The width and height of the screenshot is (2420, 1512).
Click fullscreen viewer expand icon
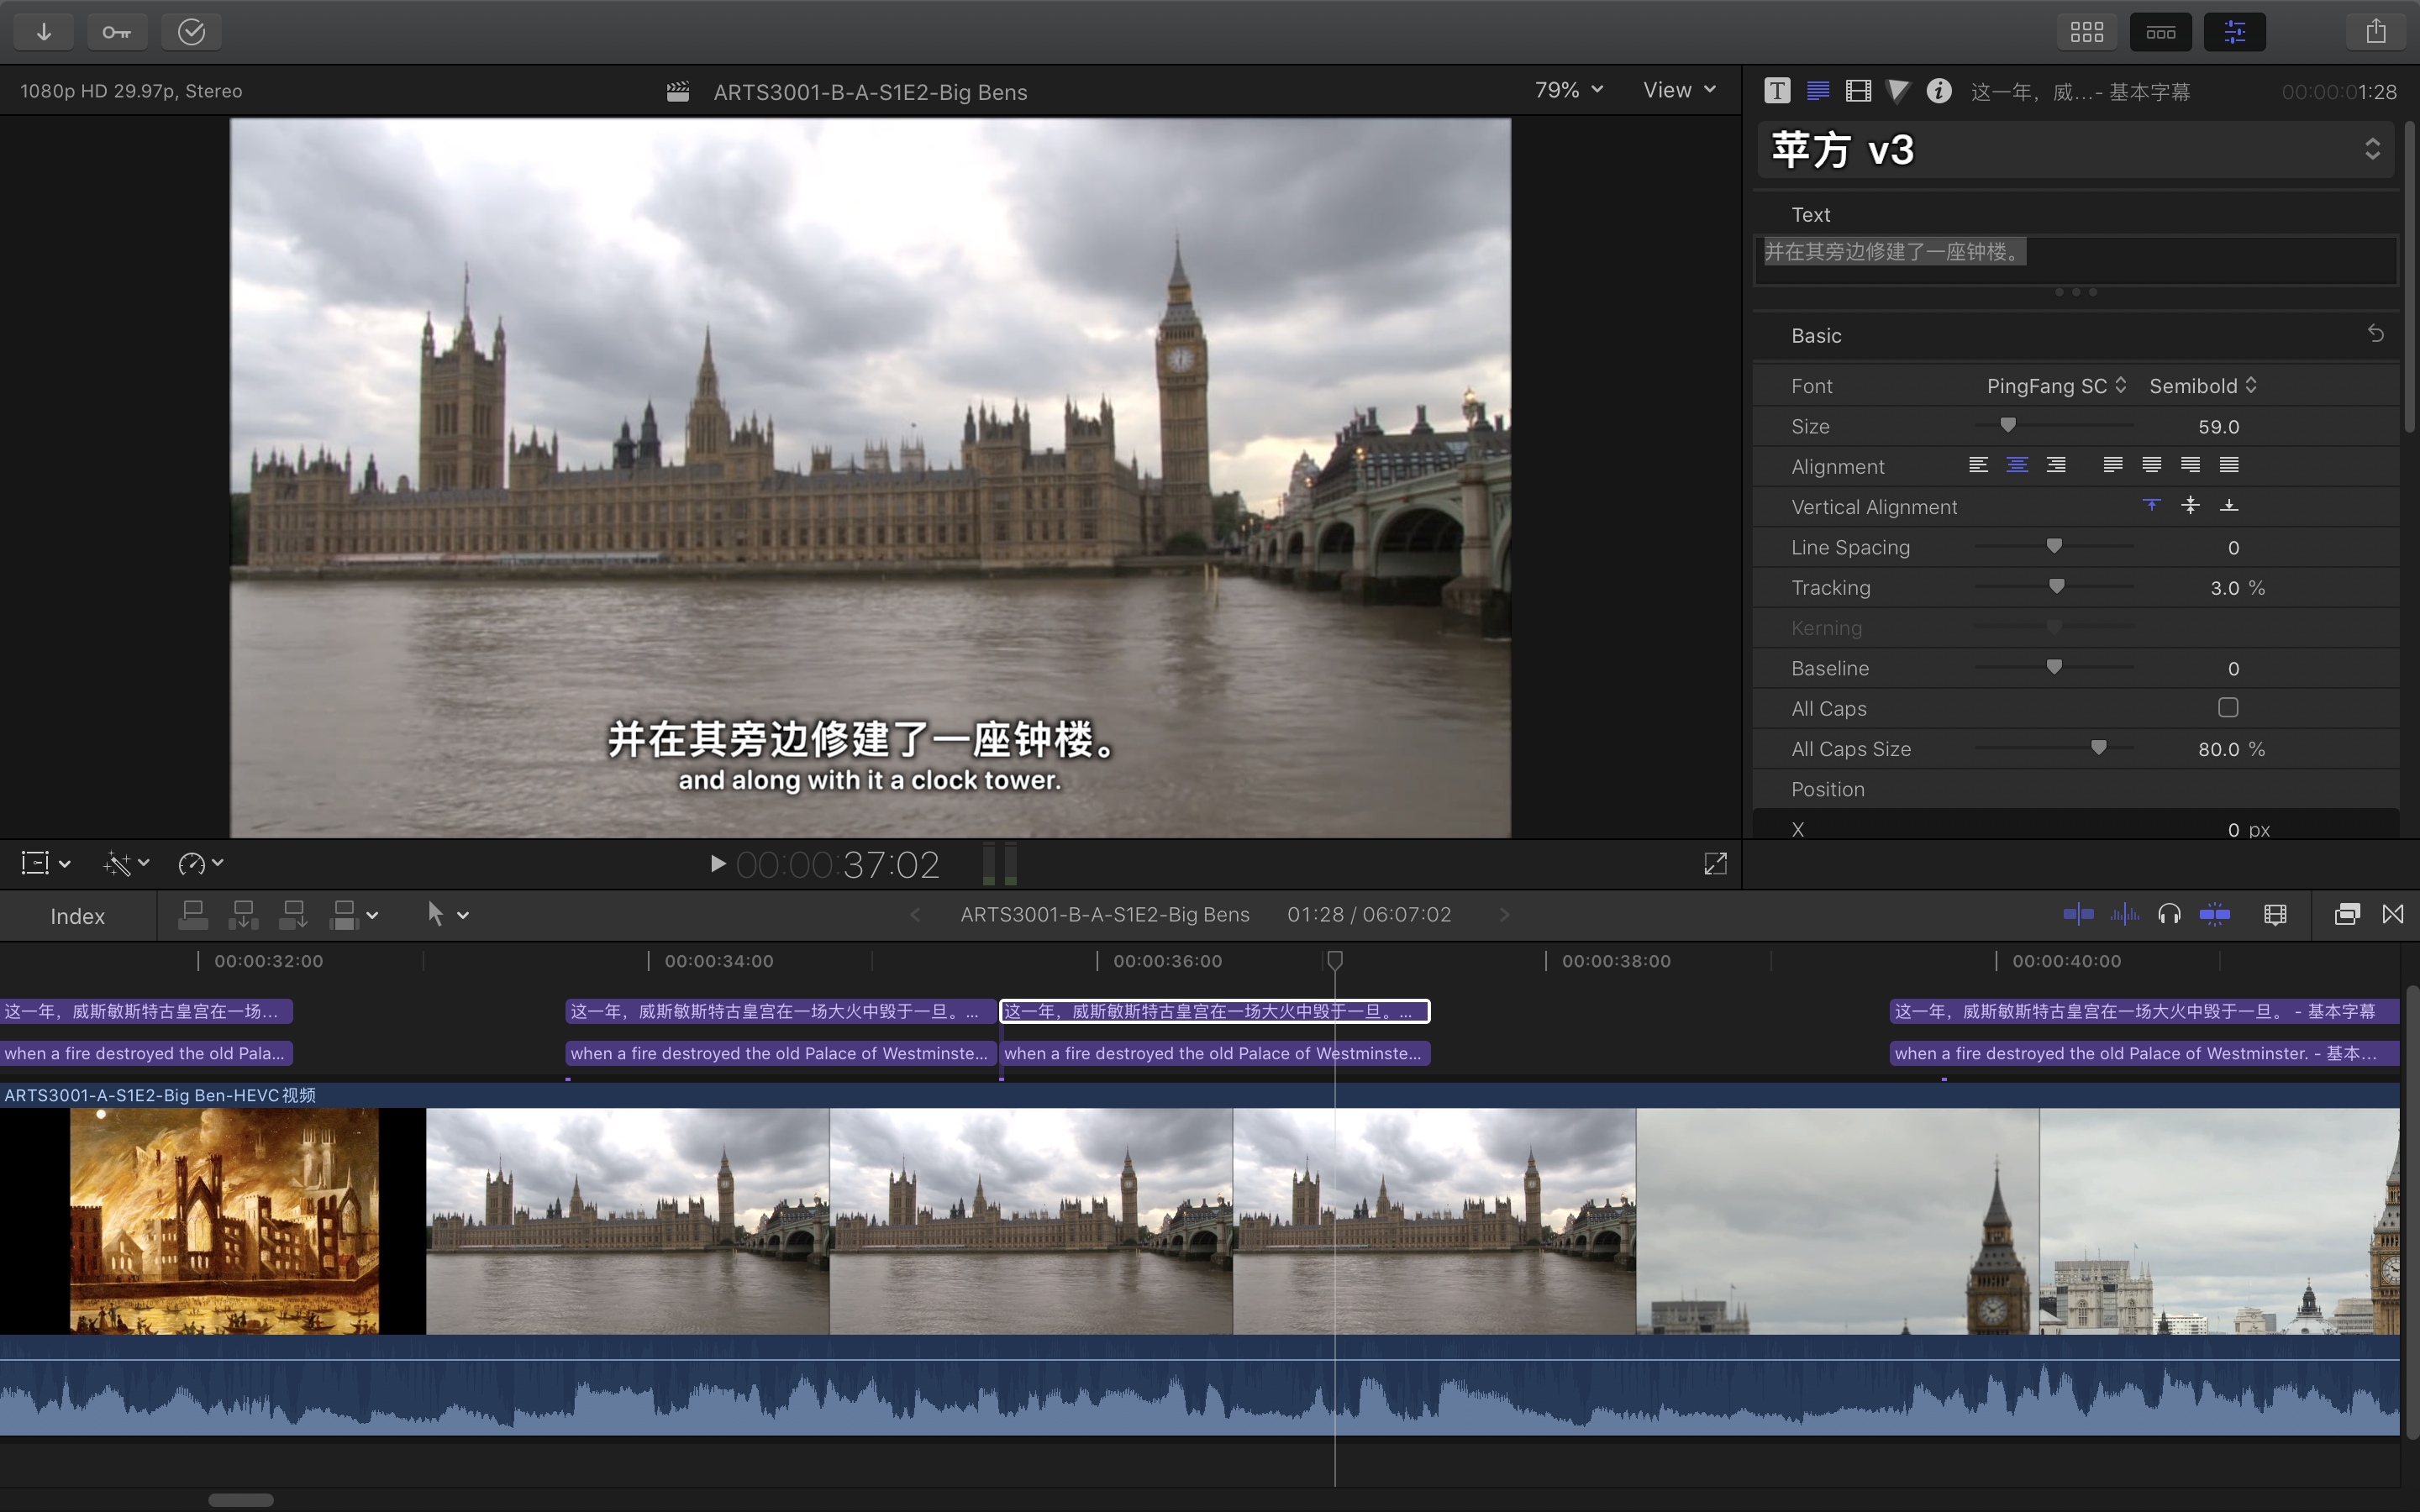(1715, 864)
